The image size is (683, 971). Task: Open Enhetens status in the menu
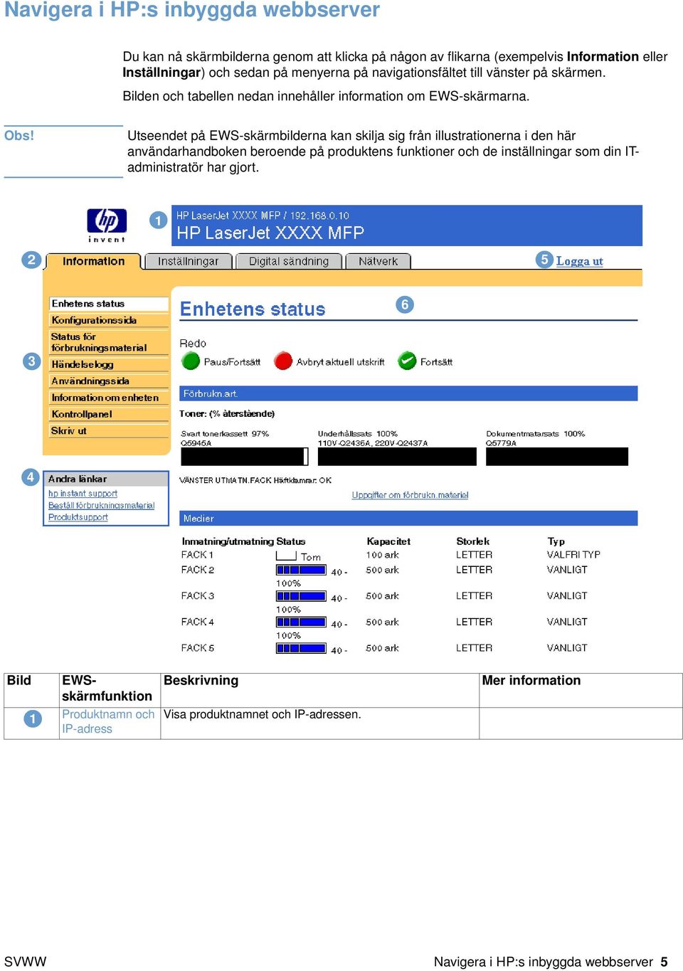pyautogui.click(x=109, y=304)
